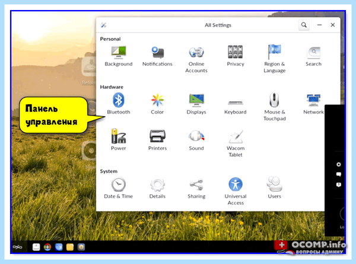Open the gear settings app in taskbar
The height and width of the screenshot is (264, 356).
[x=81, y=247]
